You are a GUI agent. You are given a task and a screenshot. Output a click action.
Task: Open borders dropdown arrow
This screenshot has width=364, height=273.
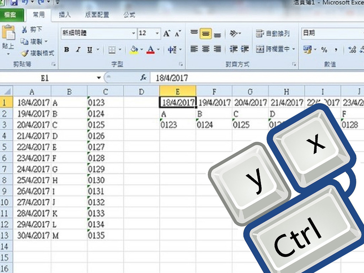click(120, 49)
